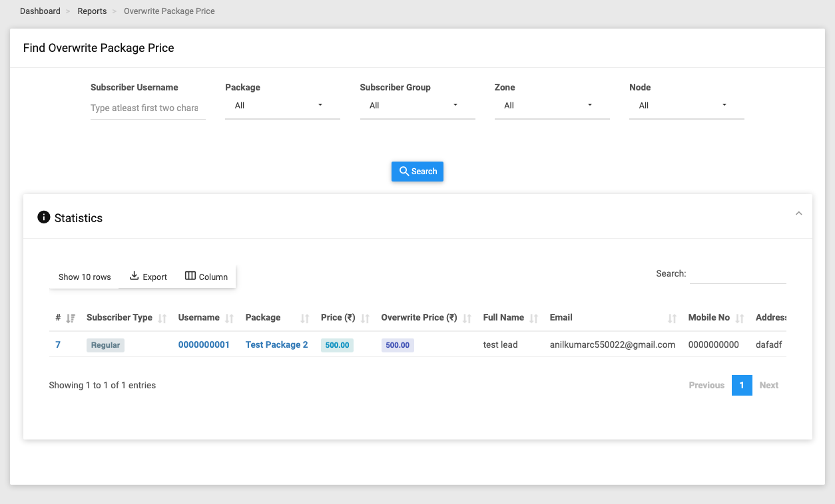835x504 pixels.
Task: Sort by Mobile No column arrows
Action: 739,318
